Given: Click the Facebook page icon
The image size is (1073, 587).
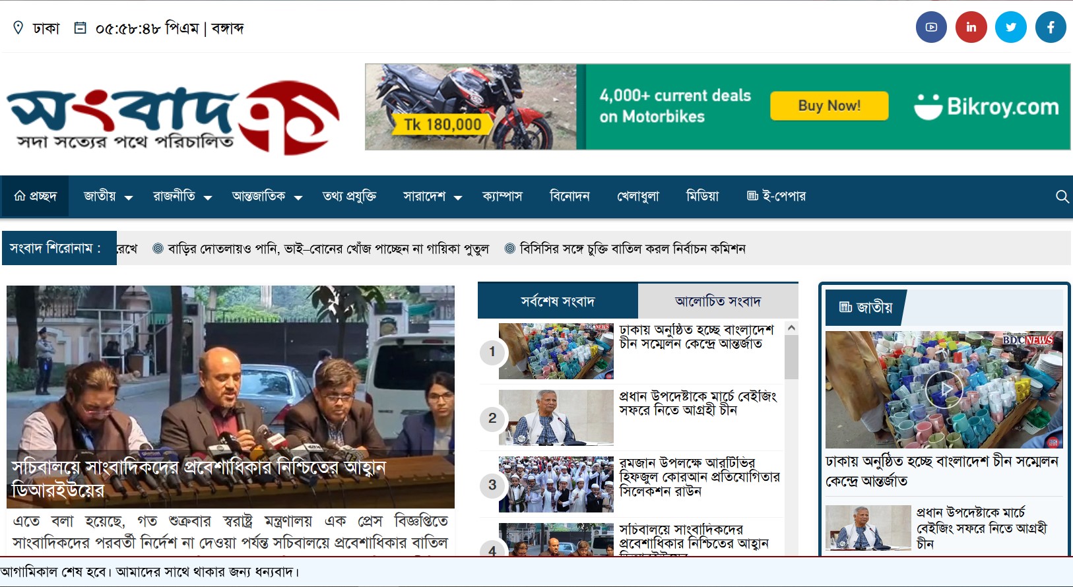Looking at the screenshot, I should 1050,28.
